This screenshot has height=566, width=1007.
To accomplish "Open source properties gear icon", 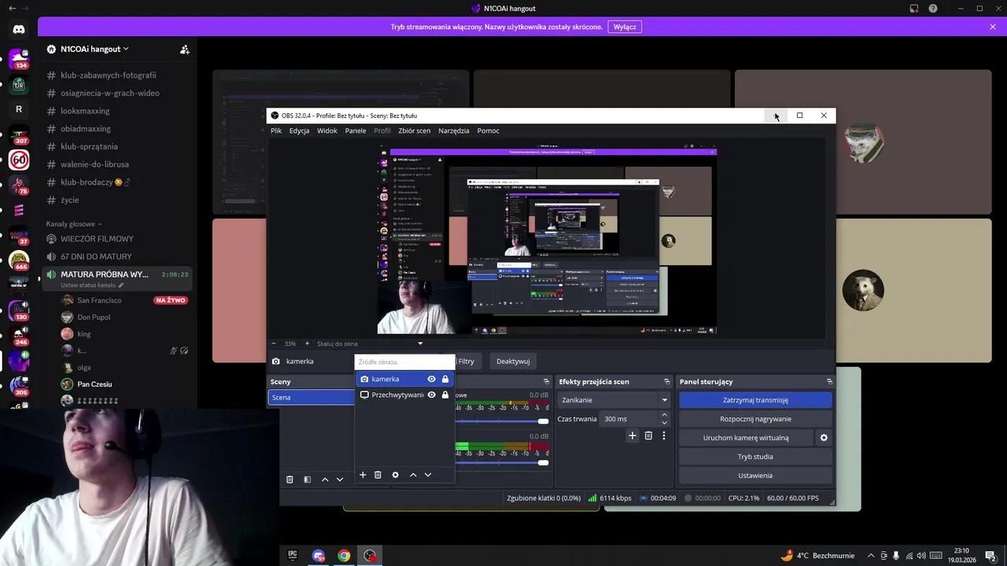I will (395, 475).
